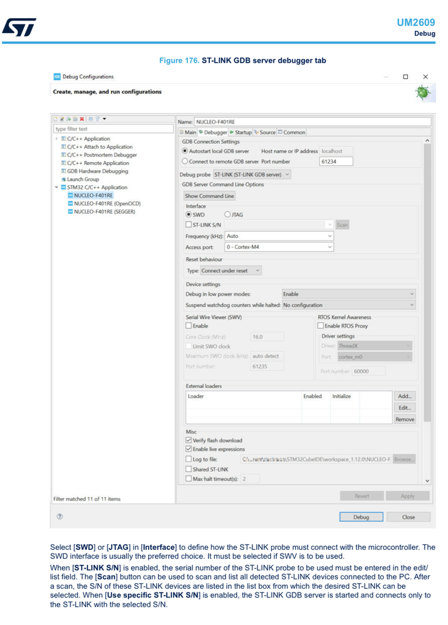Click the Edit... external loader button

[x=405, y=408]
